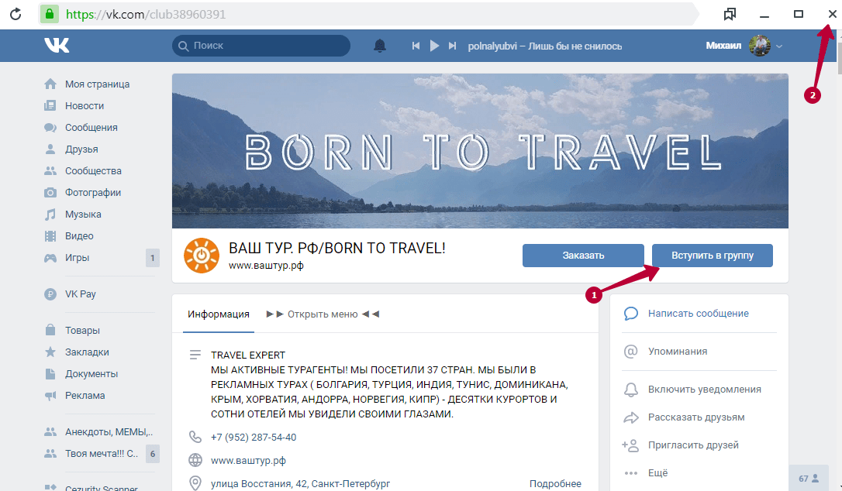Click the Заказать button
This screenshot has width=842, height=491.
pos(583,256)
